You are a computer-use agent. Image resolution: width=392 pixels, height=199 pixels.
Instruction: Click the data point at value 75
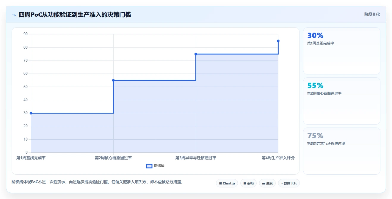[196, 54]
